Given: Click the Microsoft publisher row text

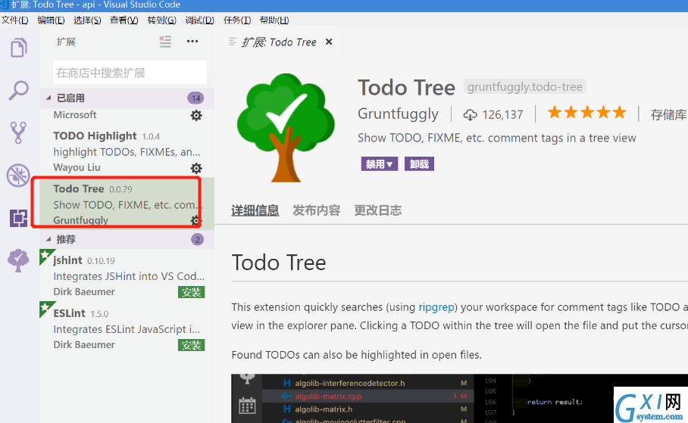Looking at the screenshot, I should tap(75, 115).
